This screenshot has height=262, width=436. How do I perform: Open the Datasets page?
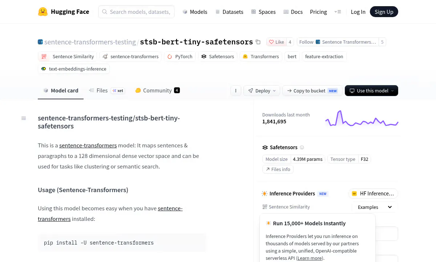pos(229,12)
